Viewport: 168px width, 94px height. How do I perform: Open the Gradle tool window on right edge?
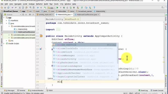pyautogui.click(x=166, y=17)
